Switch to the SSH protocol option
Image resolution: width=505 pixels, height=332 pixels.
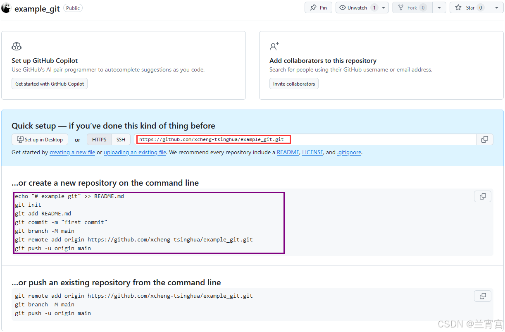121,139
